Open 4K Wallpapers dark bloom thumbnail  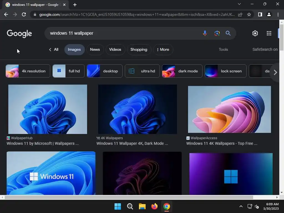click(x=138, y=109)
